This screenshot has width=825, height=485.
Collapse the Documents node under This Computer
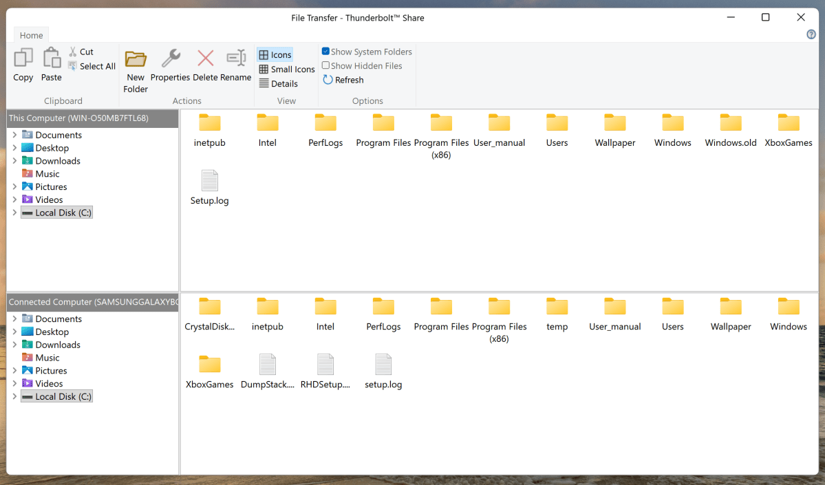14,134
